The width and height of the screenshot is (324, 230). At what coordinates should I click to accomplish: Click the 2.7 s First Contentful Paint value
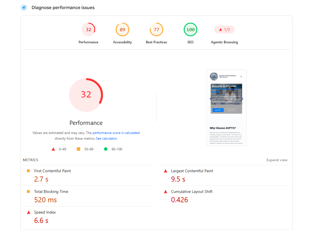click(x=41, y=179)
